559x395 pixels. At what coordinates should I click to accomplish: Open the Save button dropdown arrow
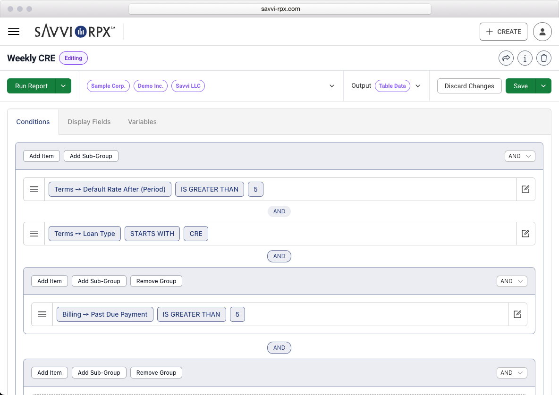pos(543,86)
